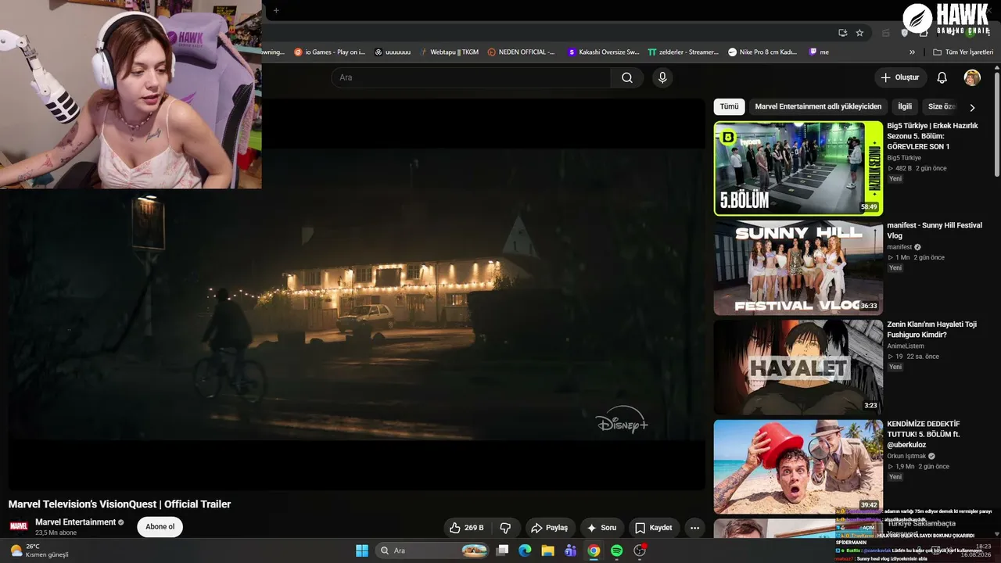
Task: Open the Big5 Türkiye 5.BÖLÜM video thumbnail
Action: pos(798,168)
